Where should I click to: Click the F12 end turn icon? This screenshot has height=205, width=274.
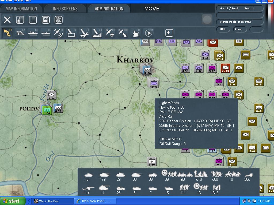[149, 33]
